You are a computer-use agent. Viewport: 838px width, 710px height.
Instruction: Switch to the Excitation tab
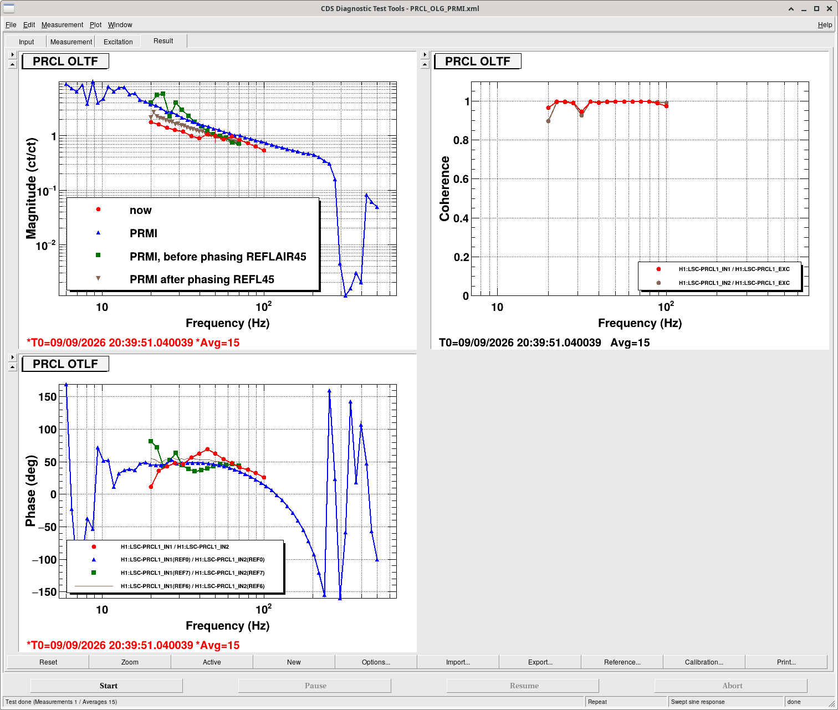[118, 42]
